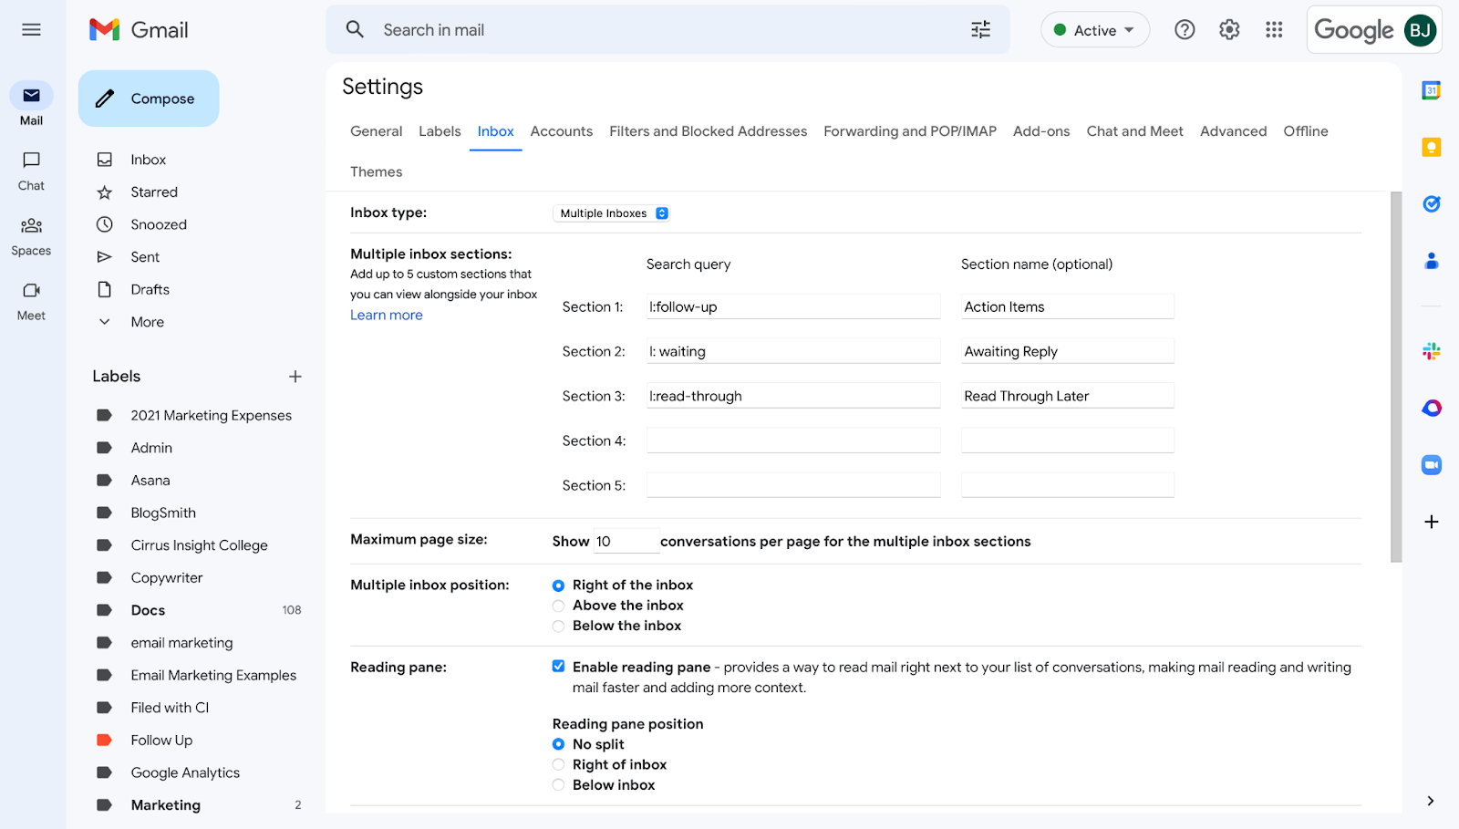Follow the Learn more link
The height and width of the screenshot is (829, 1459).
click(x=387, y=315)
